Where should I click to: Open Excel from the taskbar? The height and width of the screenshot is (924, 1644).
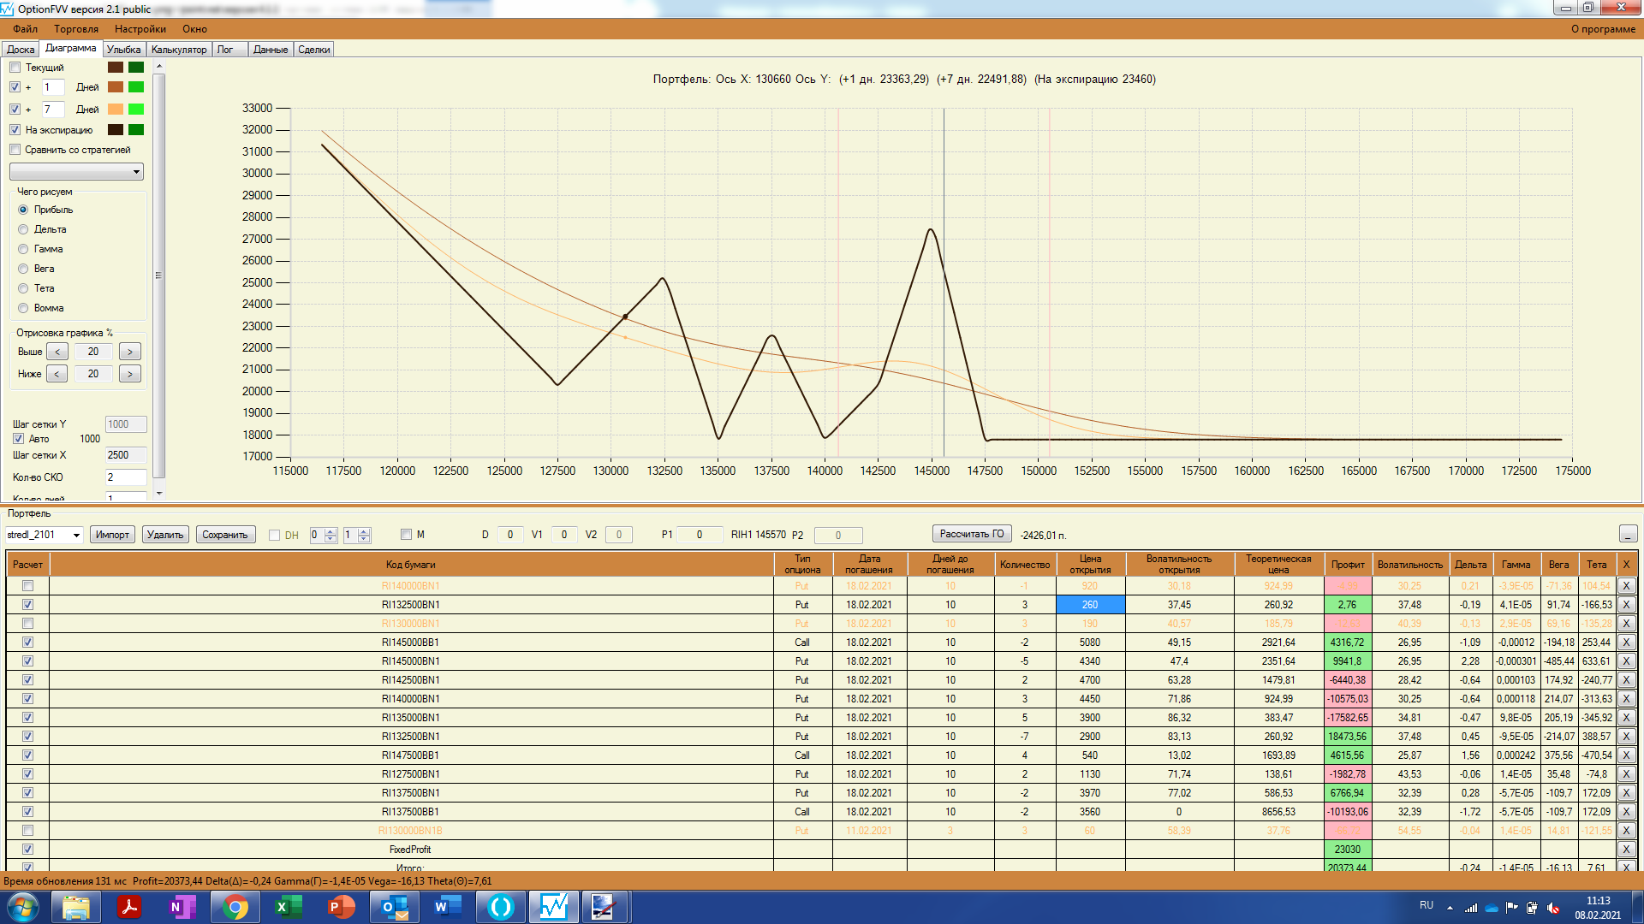click(288, 907)
